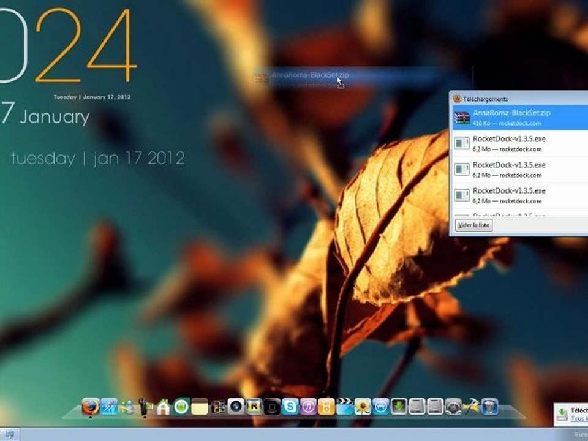
Task: Open the colored grid tiles dock icon
Action: pyautogui.click(x=217, y=407)
